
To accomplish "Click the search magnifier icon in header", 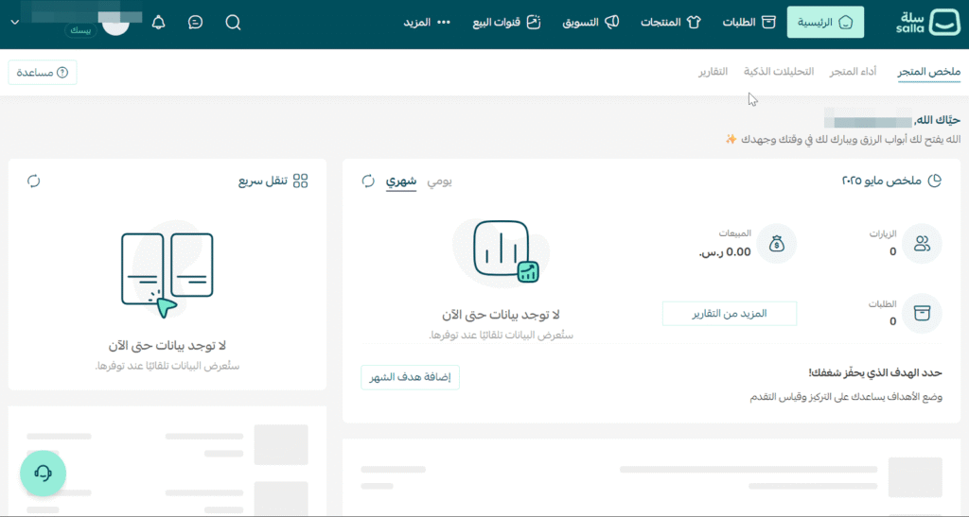I will coord(233,22).
